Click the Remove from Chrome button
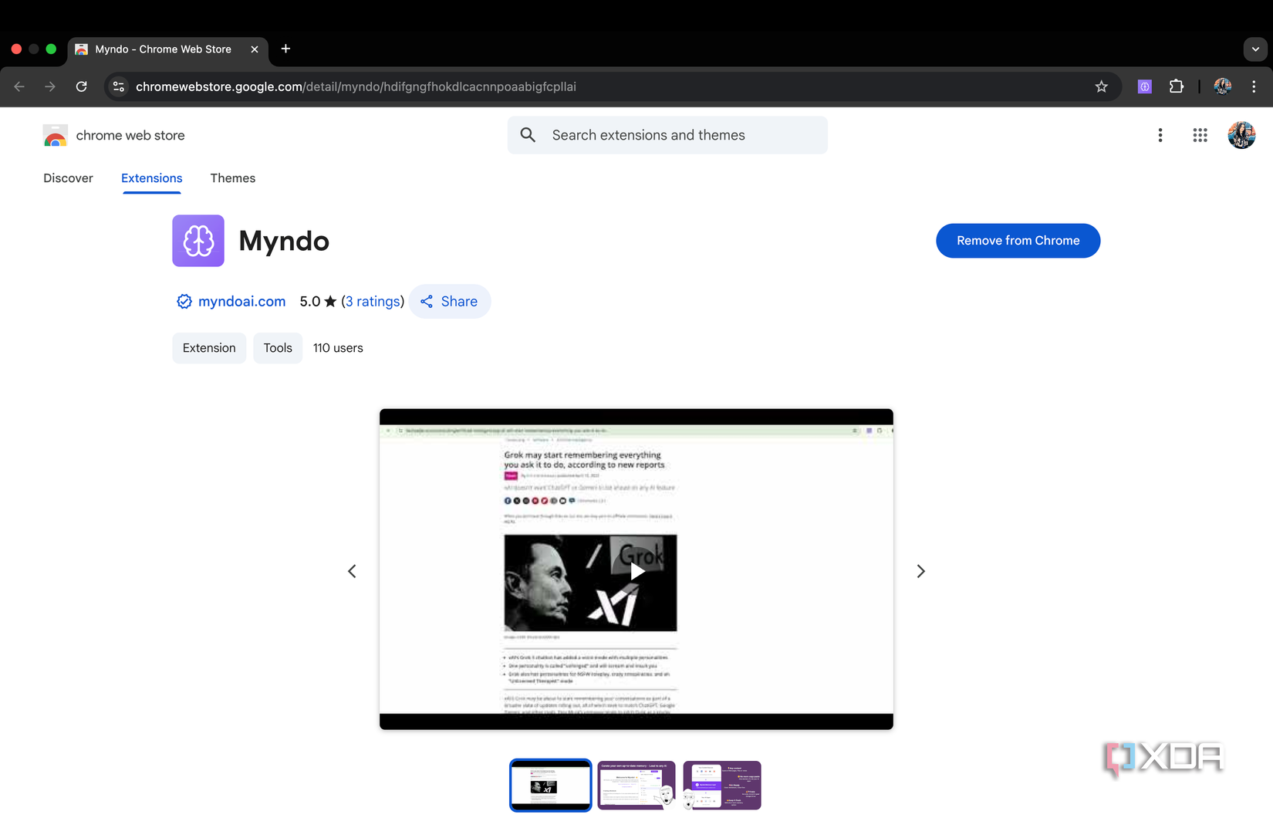Screen dimensions: 1273x828 pos(1018,240)
